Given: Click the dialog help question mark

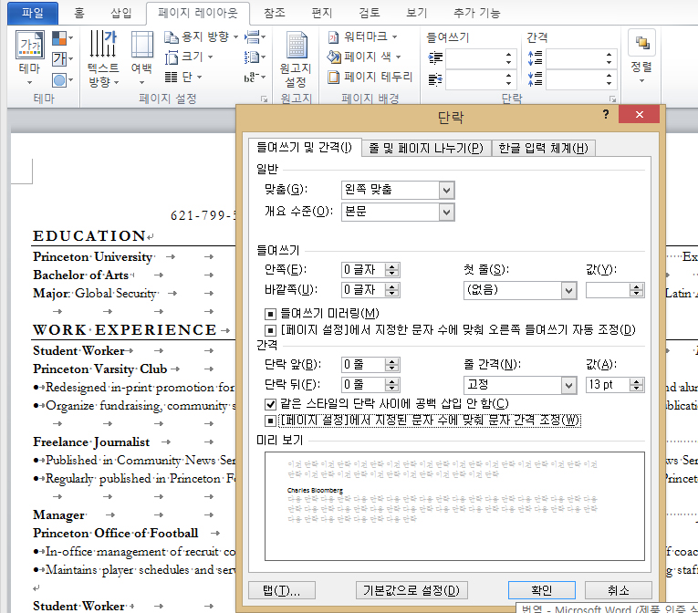Looking at the screenshot, I should [605, 115].
